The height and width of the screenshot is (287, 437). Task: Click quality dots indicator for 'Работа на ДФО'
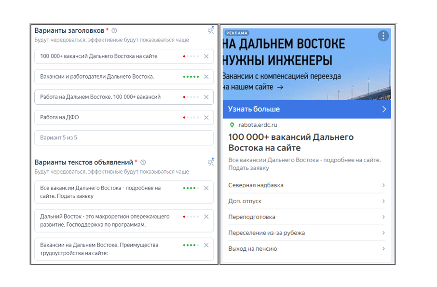tap(191, 117)
